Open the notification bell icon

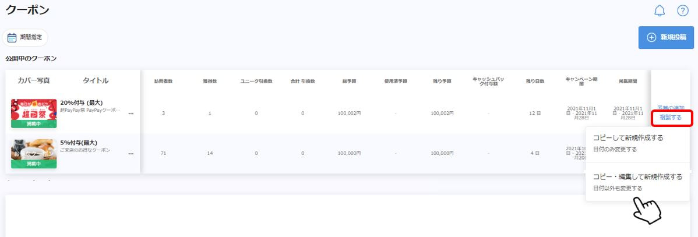pyautogui.click(x=660, y=10)
